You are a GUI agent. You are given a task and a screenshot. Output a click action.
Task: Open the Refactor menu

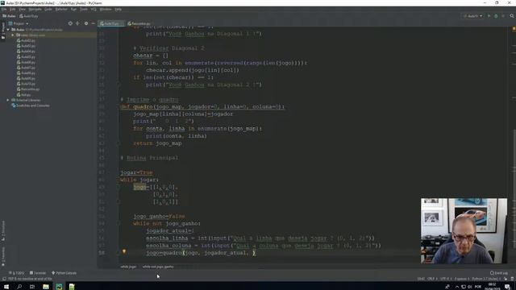[61, 9]
